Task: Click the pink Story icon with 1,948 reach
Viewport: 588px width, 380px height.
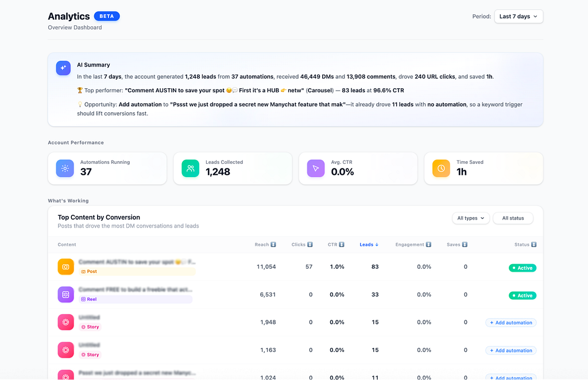Action: (x=65, y=322)
